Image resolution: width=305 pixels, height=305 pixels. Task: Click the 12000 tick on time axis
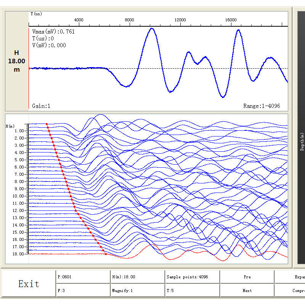pos(180,20)
